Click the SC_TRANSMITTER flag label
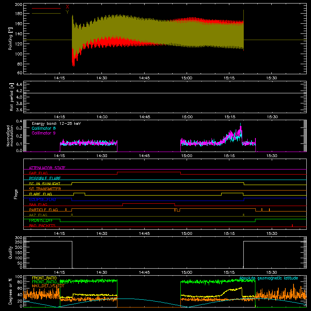The width and height of the screenshot is (311, 311). [x=45, y=189]
